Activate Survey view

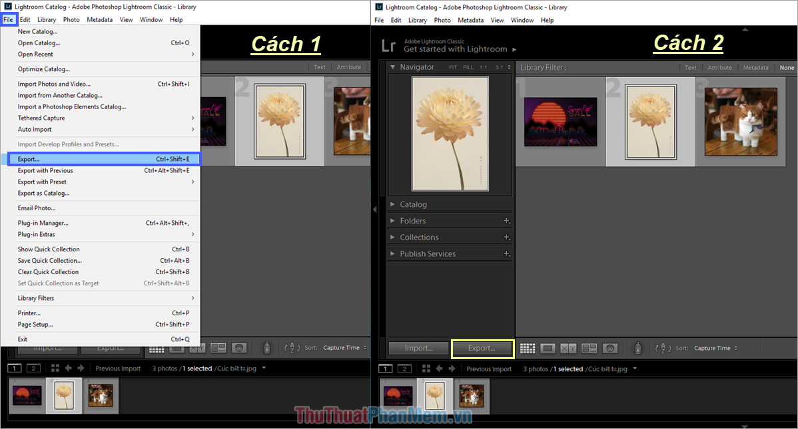pyautogui.click(x=589, y=348)
